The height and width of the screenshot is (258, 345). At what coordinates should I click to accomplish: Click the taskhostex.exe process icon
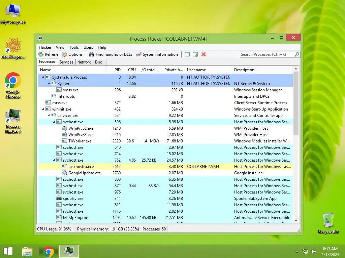(64, 167)
